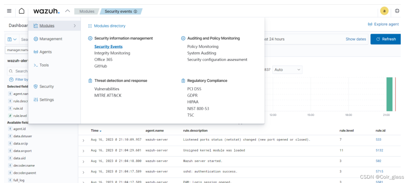Select agent.id in available fields

(x=19, y=129)
